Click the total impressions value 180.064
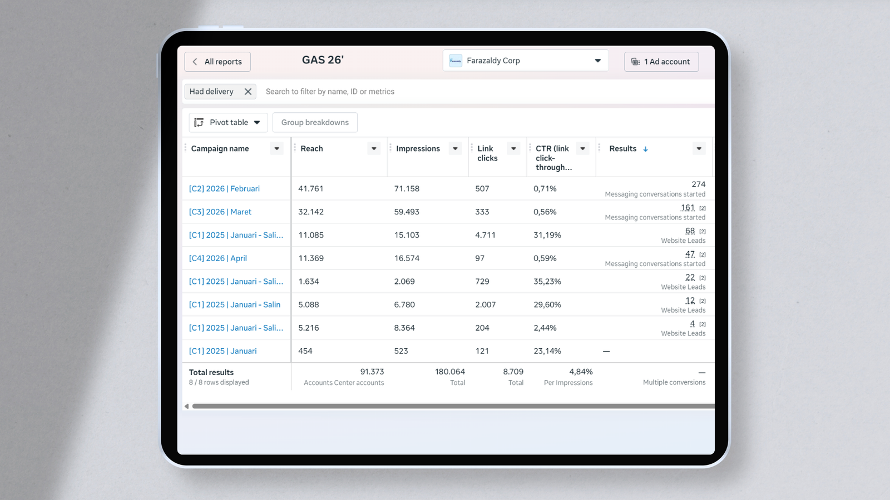890x500 pixels. click(x=450, y=372)
